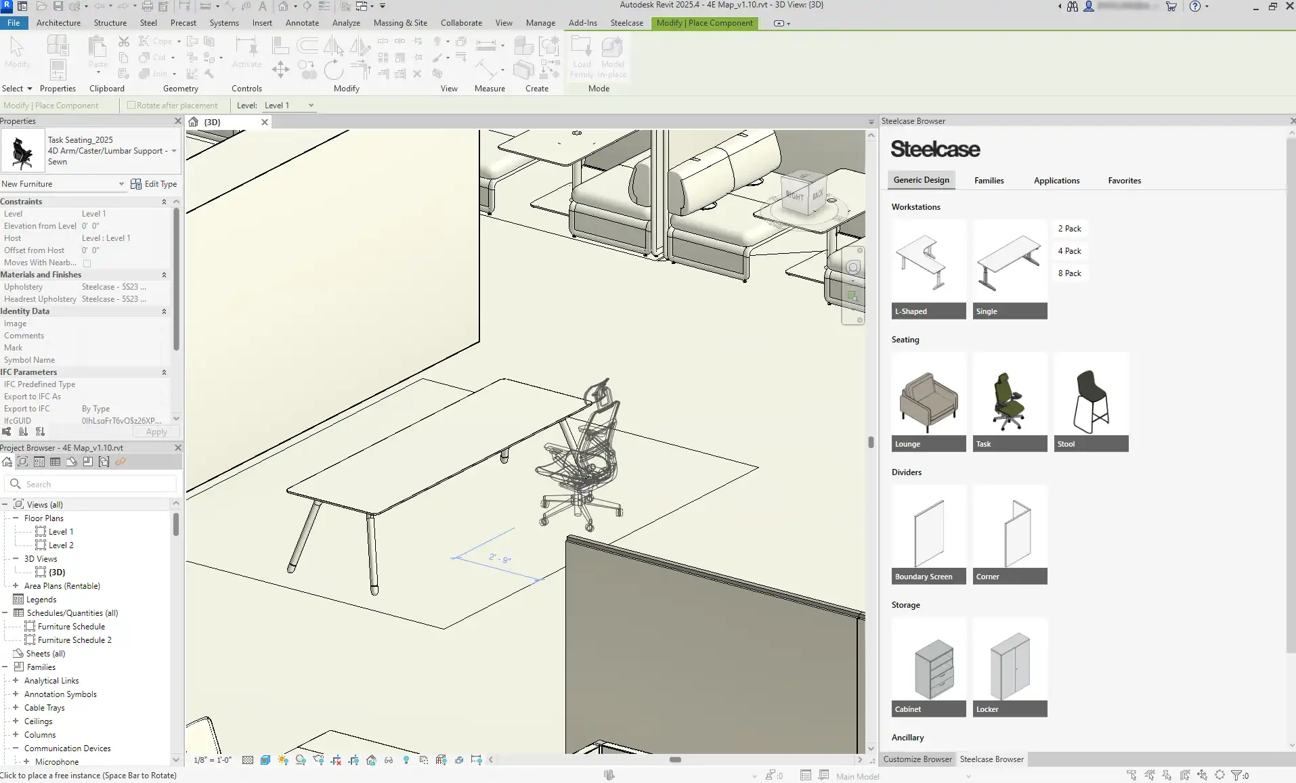This screenshot has width=1296, height=783.
Task: Open the temporary hide/isolate glasses icon
Action: tap(389, 760)
